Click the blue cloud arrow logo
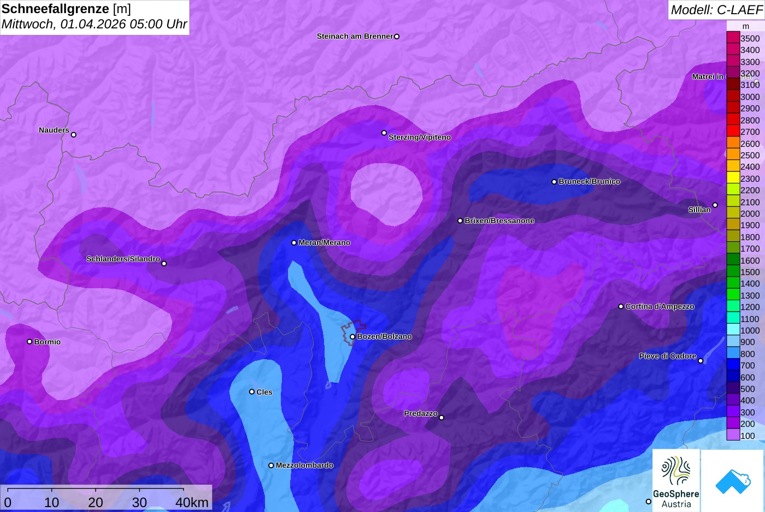 coord(733,481)
